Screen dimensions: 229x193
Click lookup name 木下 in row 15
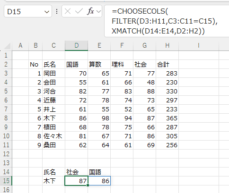click(x=53, y=181)
